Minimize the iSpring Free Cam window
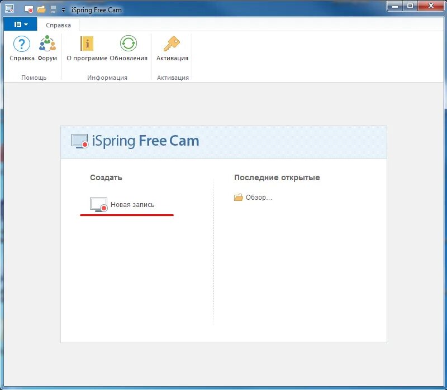This screenshot has width=447, height=390. [x=395, y=6]
